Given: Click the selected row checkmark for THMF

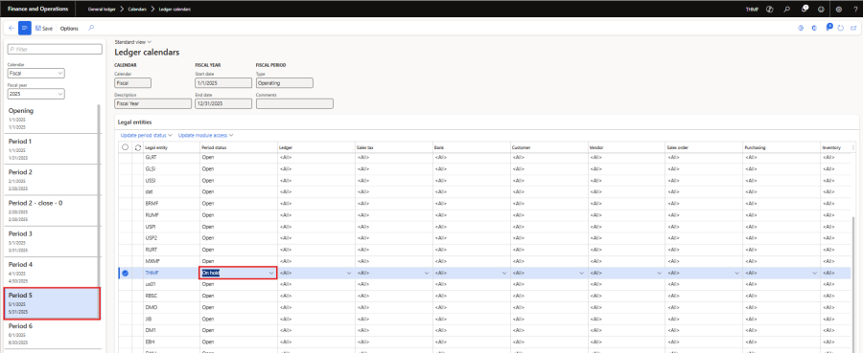Looking at the screenshot, I should point(125,273).
